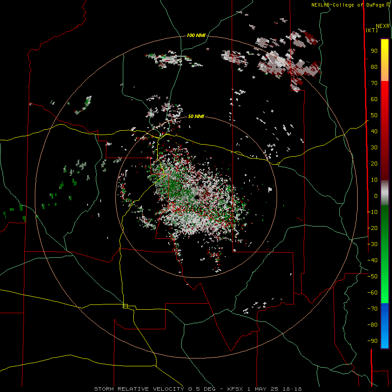392x392 pixels.
Task: Click the "-70" velocity scale value
Action: click(372, 309)
